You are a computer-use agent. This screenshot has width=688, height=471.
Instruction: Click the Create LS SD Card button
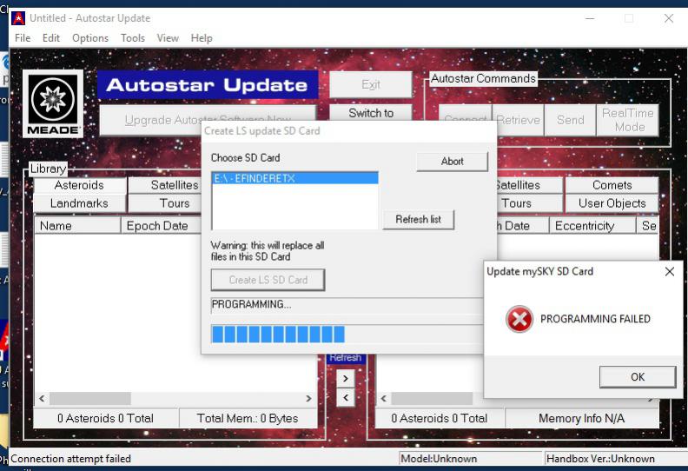(268, 280)
